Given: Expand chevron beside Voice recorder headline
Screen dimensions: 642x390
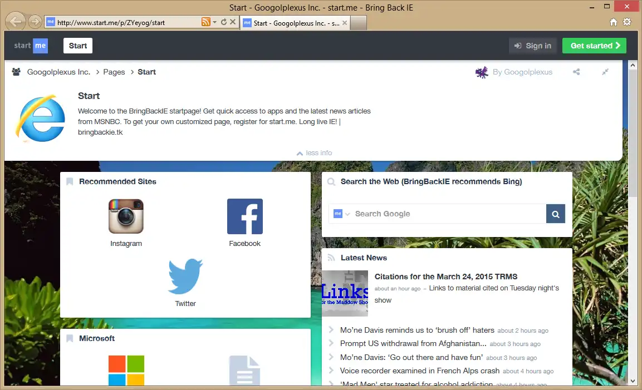Looking at the screenshot, I should tap(331, 371).
